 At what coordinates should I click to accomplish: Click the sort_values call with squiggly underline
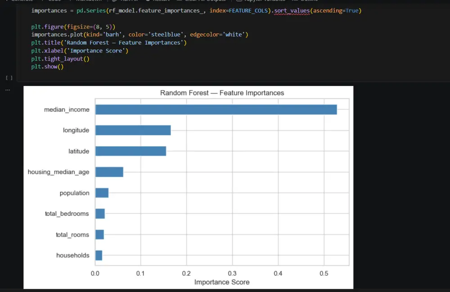(x=292, y=11)
